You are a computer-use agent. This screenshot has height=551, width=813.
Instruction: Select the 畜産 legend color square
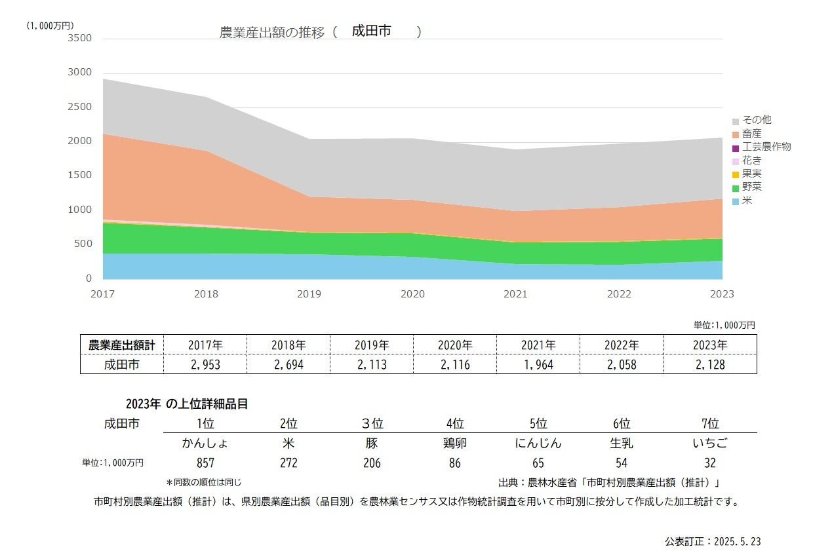click(x=737, y=133)
